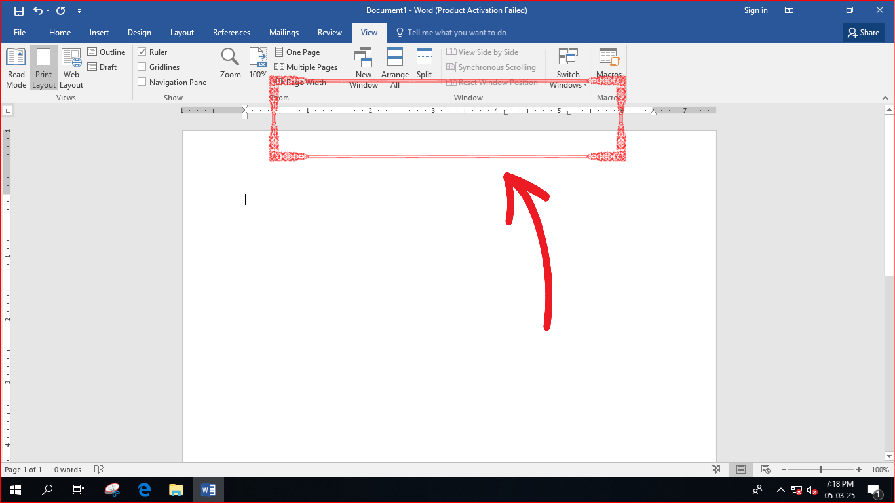Open the Undo history dropdown arrow
The width and height of the screenshot is (895, 503).
click(x=48, y=10)
